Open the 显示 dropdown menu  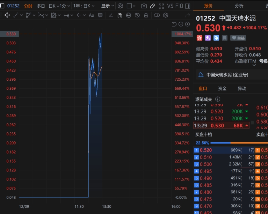click(107, 6)
